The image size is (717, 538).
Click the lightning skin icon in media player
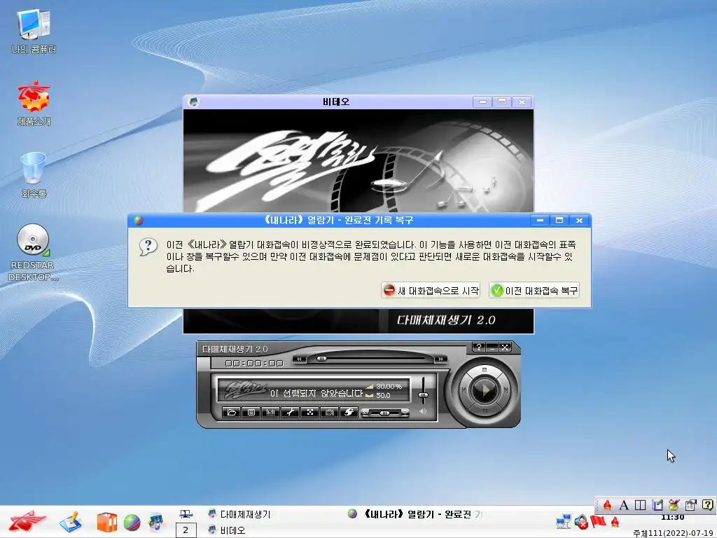pyautogui.click(x=349, y=412)
